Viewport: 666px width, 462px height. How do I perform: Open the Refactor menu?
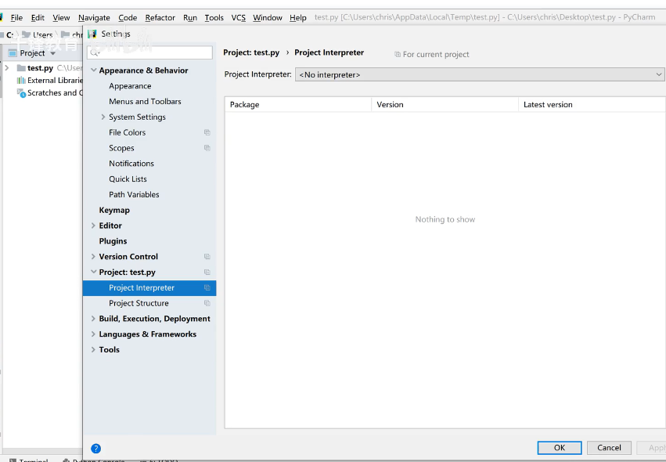pos(160,17)
